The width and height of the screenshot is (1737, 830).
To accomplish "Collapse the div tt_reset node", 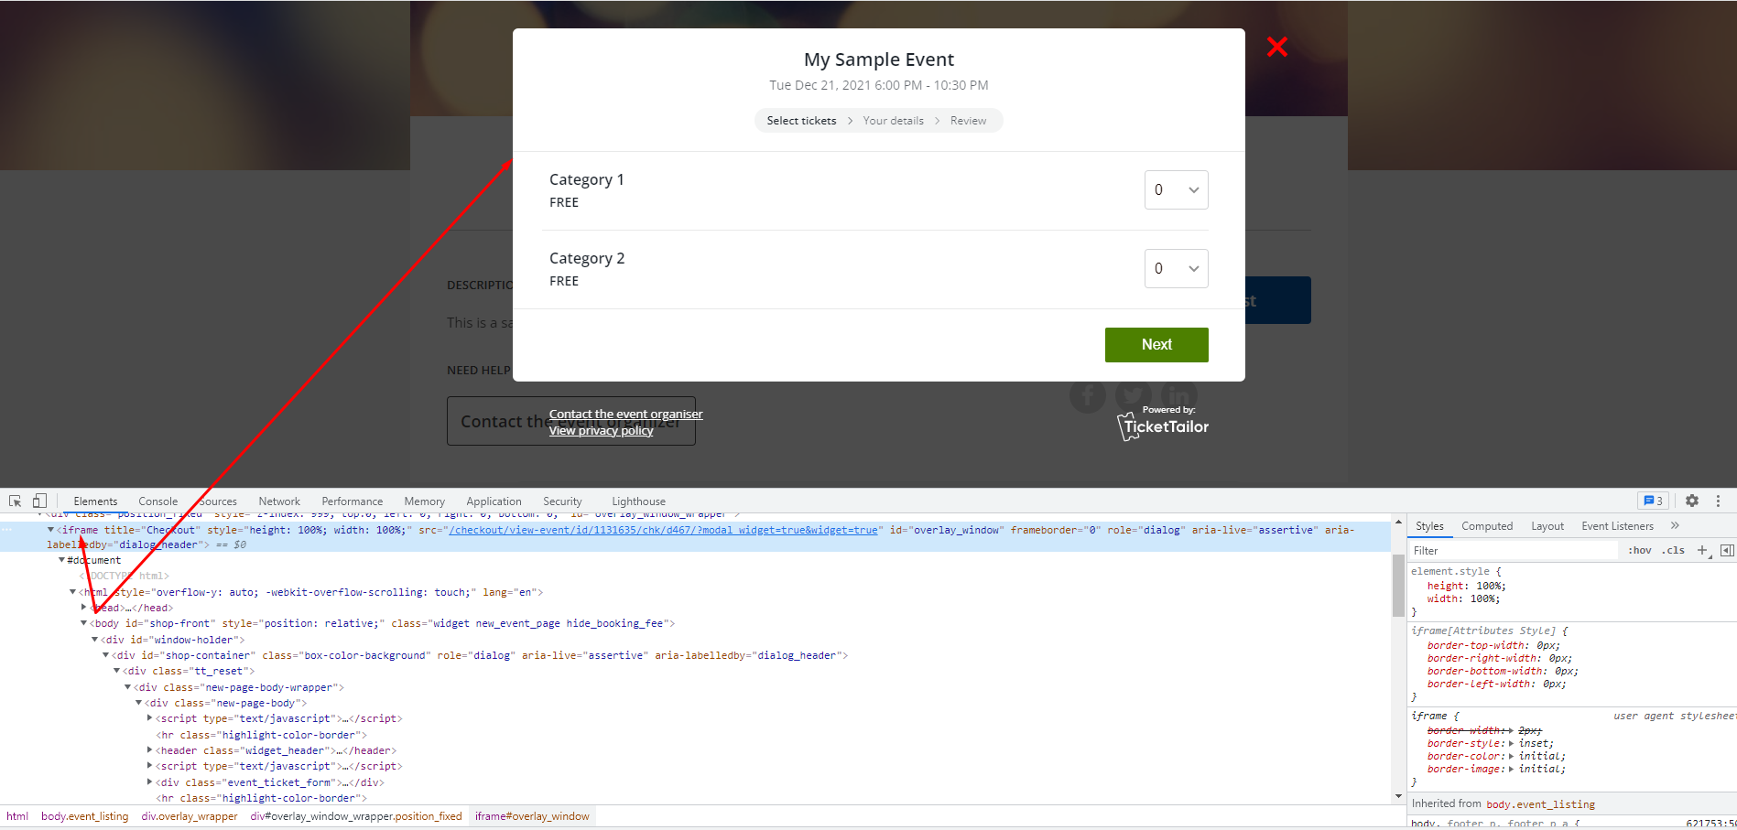I will (116, 671).
